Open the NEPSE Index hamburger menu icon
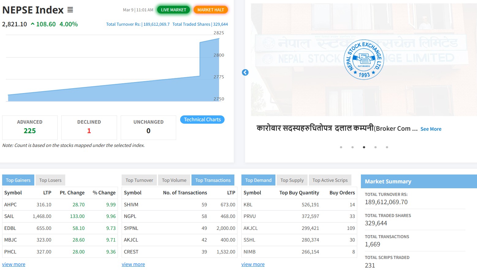This screenshot has height=270, width=477. coord(70,10)
